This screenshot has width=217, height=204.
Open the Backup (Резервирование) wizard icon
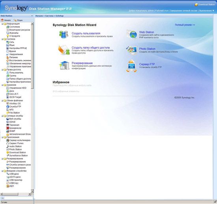pyautogui.click(x=64, y=65)
